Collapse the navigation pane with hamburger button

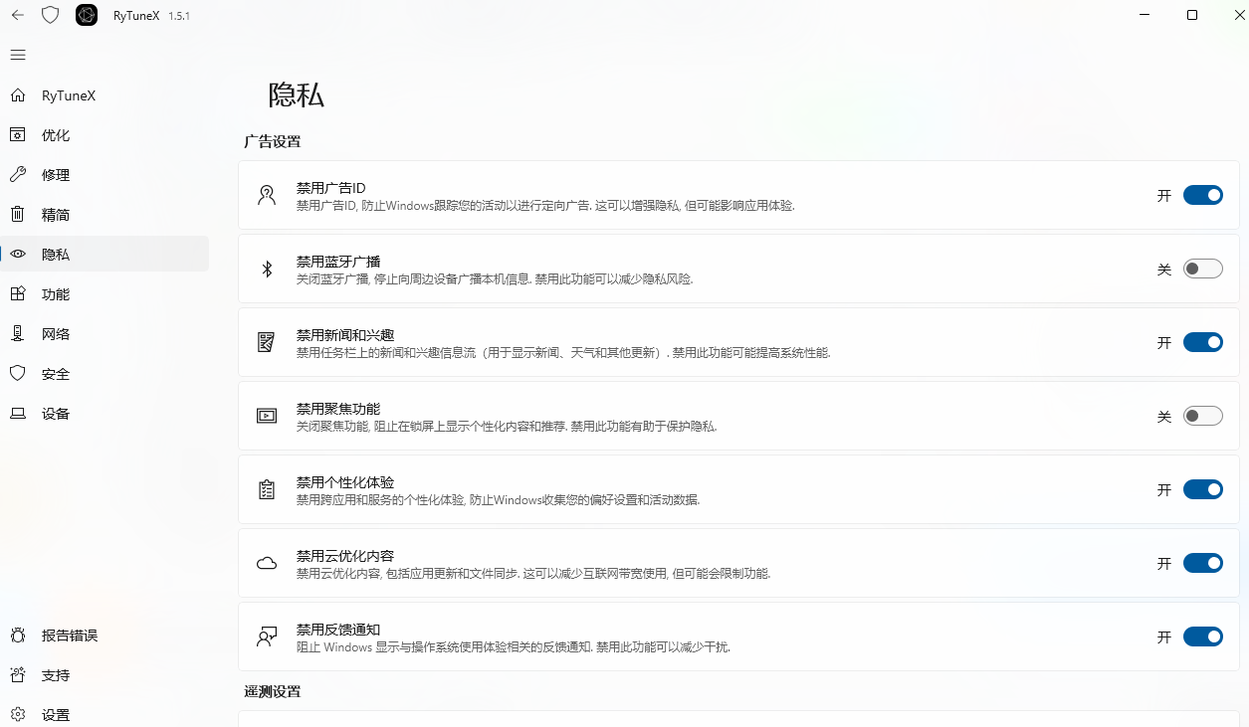17,55
